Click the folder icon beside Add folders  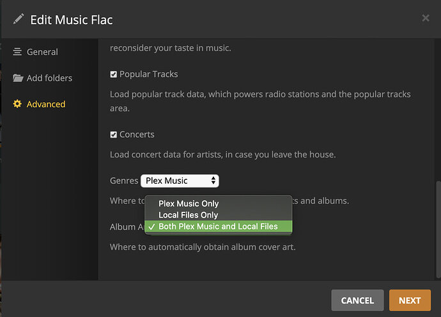click(18, 78)
